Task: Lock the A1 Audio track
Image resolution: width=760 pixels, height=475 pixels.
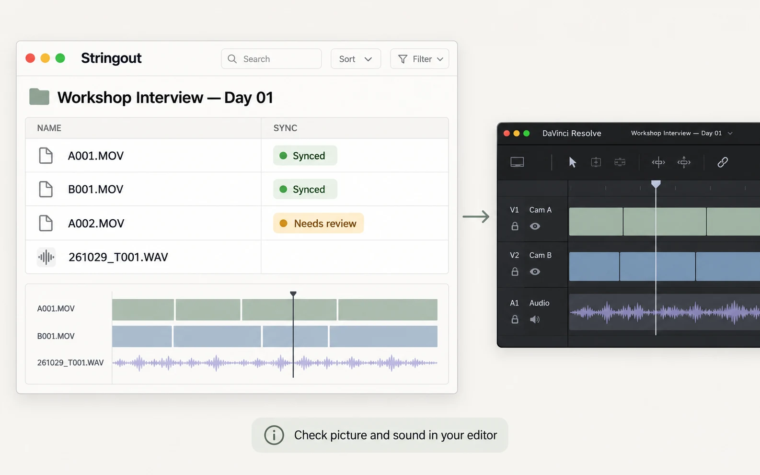Action: coord(515,319)
